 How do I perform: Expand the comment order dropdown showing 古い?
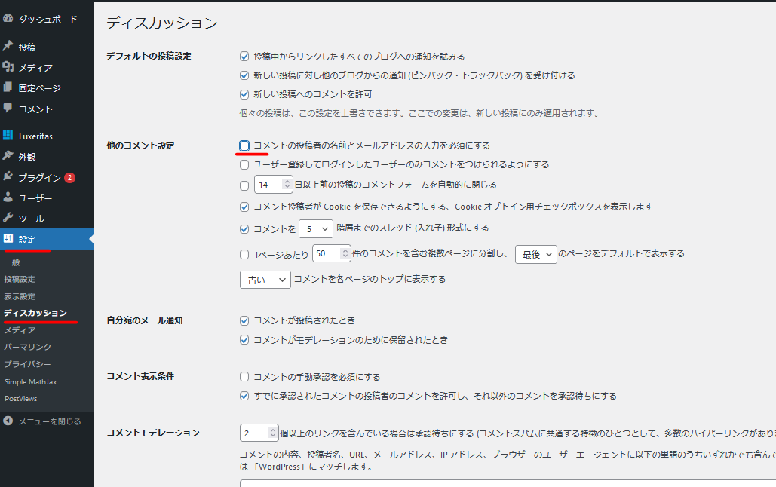[x=265, y=280]
